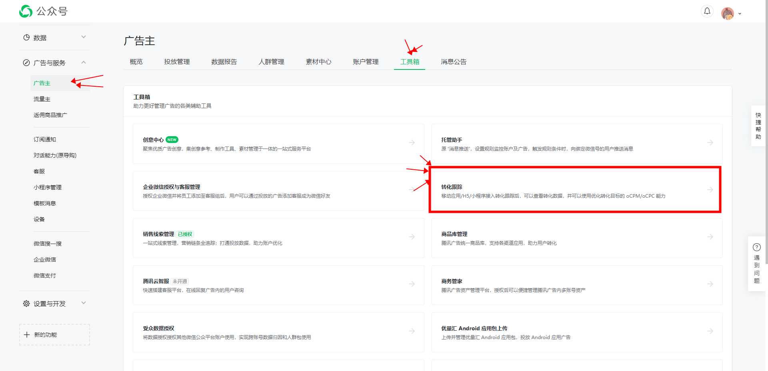Click the arrow on the 商品库管理 card

pyautogui.click(x=710, y=237)
